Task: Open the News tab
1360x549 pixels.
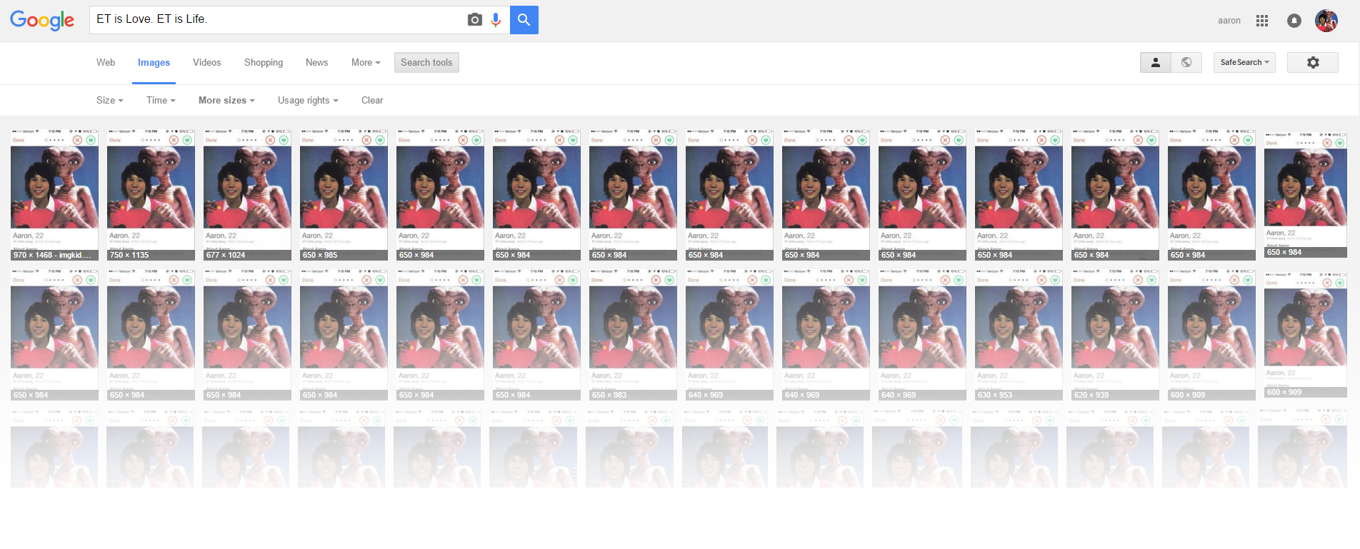Action: click(x=316, y=62)
